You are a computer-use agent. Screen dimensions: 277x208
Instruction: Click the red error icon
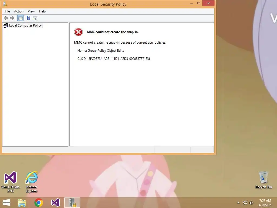point(78,32)
